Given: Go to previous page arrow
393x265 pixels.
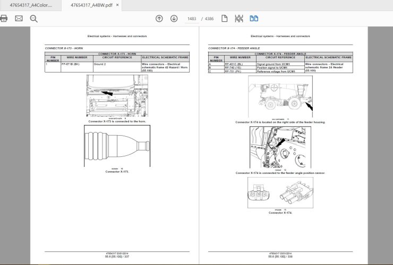Looking at the screenshot, I should point(159,19).
